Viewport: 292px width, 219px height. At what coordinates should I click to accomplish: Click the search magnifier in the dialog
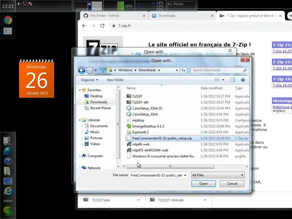click(x=245, y=70)
